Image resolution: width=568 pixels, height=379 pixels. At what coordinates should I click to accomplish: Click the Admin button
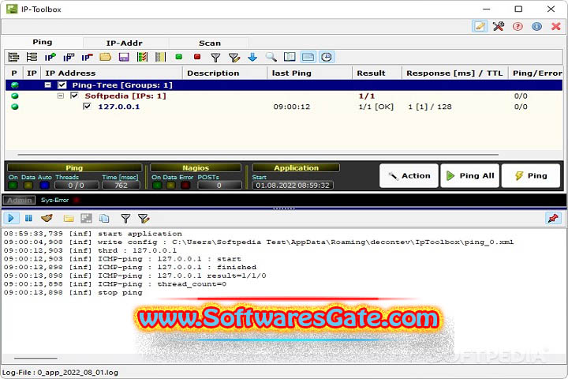pos(19,201)
